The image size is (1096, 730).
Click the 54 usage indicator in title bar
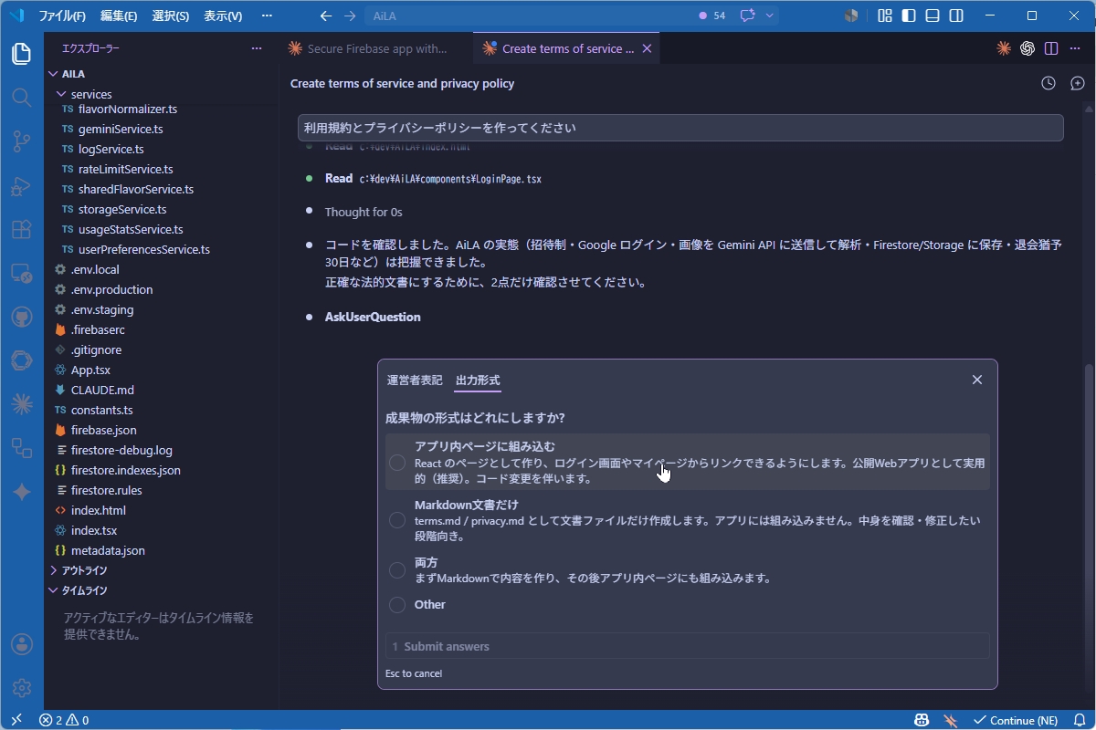712,16
